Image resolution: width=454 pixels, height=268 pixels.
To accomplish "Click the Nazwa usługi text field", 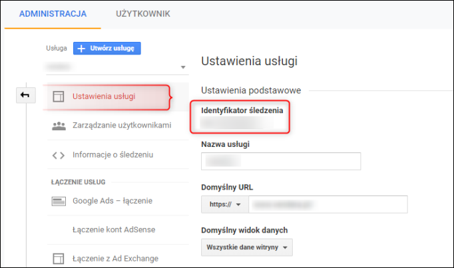I will point(281,162).
